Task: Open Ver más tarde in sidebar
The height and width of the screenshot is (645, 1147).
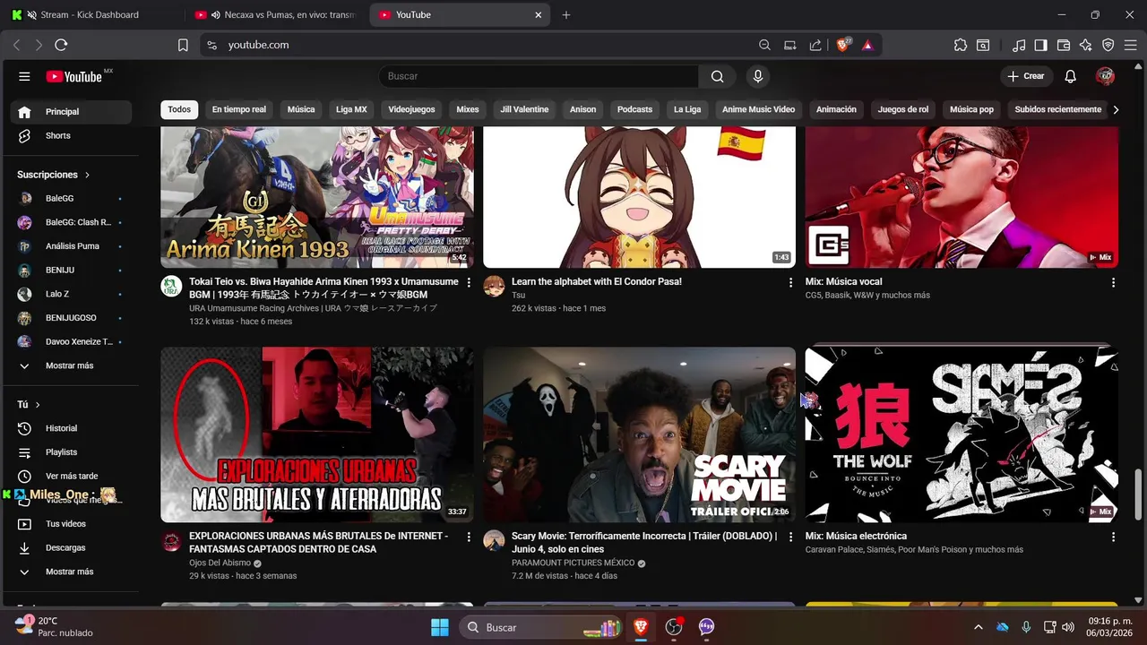Action: tap(71, 476)
